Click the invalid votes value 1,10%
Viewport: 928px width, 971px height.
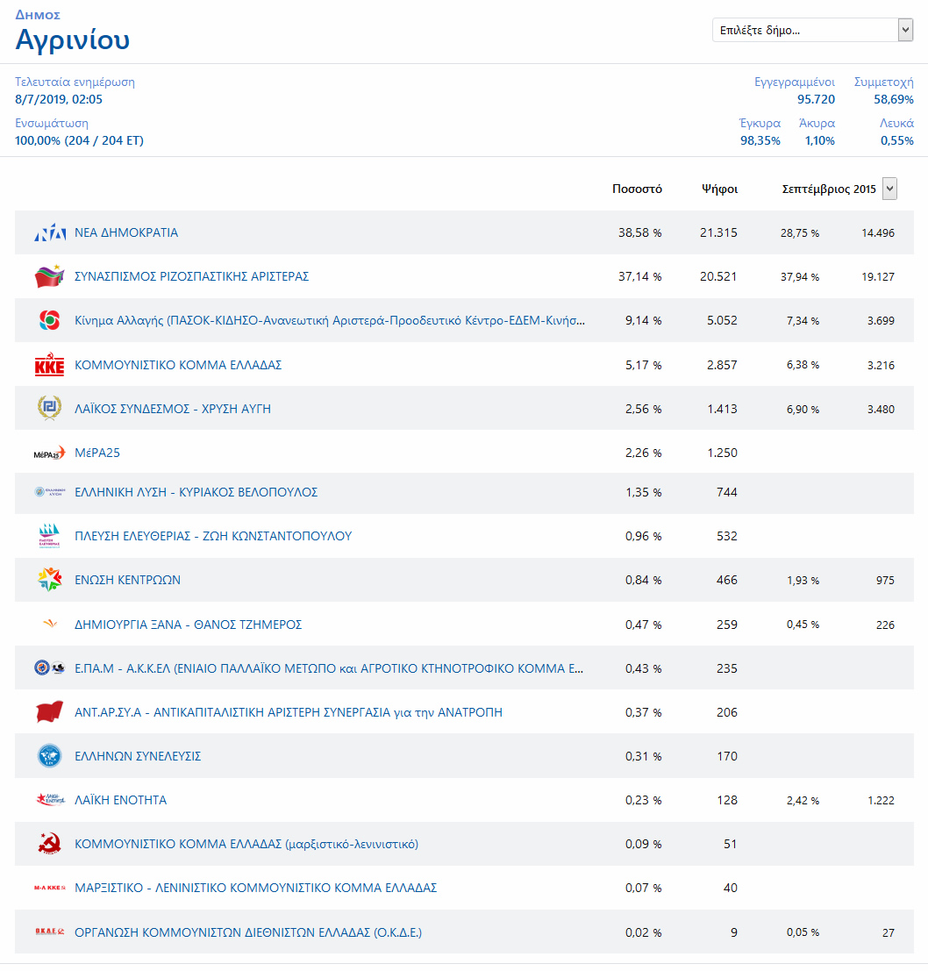pyautogui.click(x=819, y=140)
